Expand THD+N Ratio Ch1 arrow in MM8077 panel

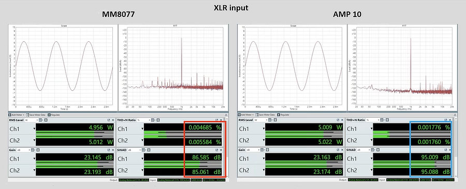(x=142, y=129)
